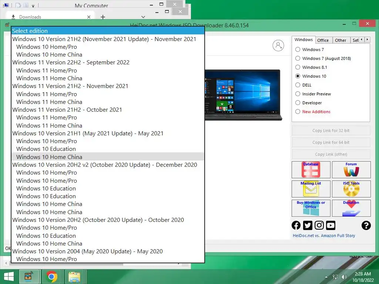Image resolution: width=379 pixels, height=284 pixels.
Task: Choose Windows 10 Education under 21H1 May 2021
Action: [x=108, y=149]
